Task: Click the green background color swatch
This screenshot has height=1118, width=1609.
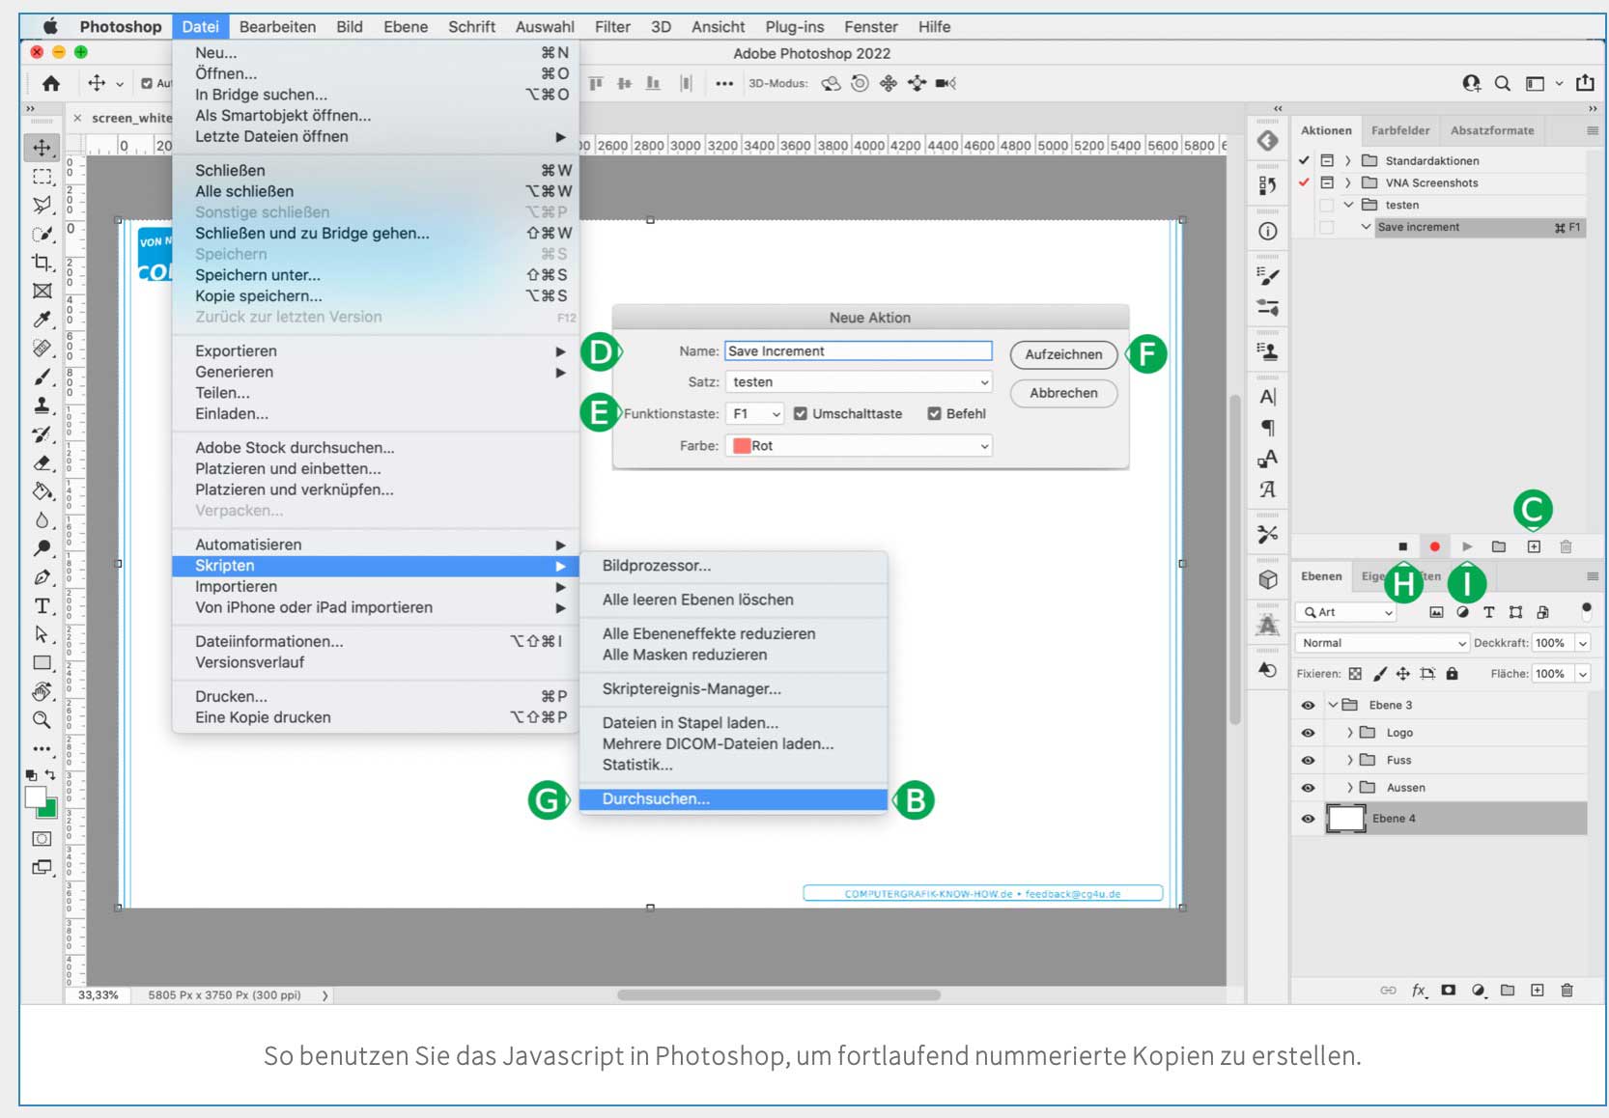Action: pos(50,811)
